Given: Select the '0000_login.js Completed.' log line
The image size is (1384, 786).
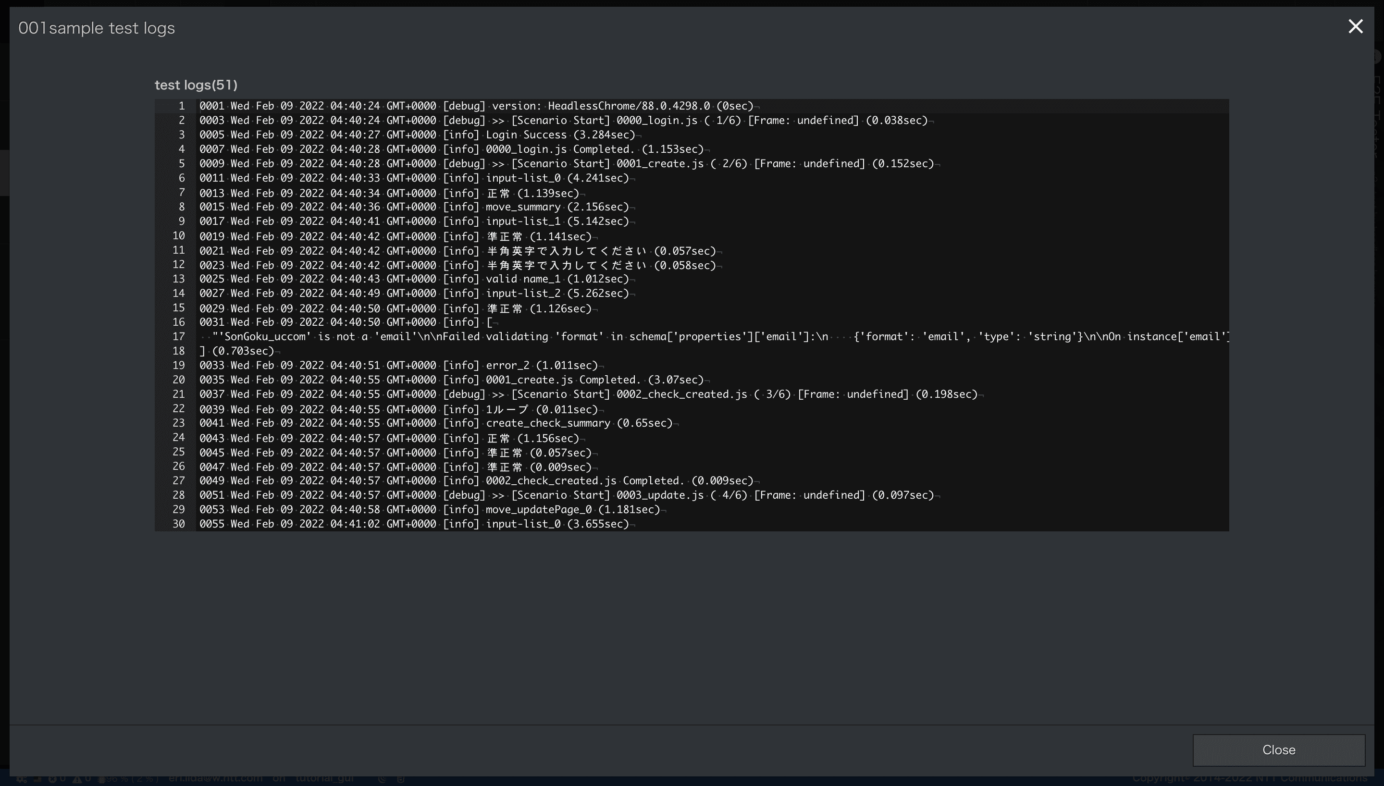Looking at the screenshot, I should click(455, 149).
